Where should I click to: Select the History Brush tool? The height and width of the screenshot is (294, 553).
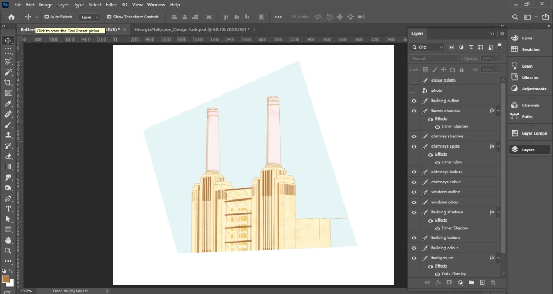click(8, 146)
